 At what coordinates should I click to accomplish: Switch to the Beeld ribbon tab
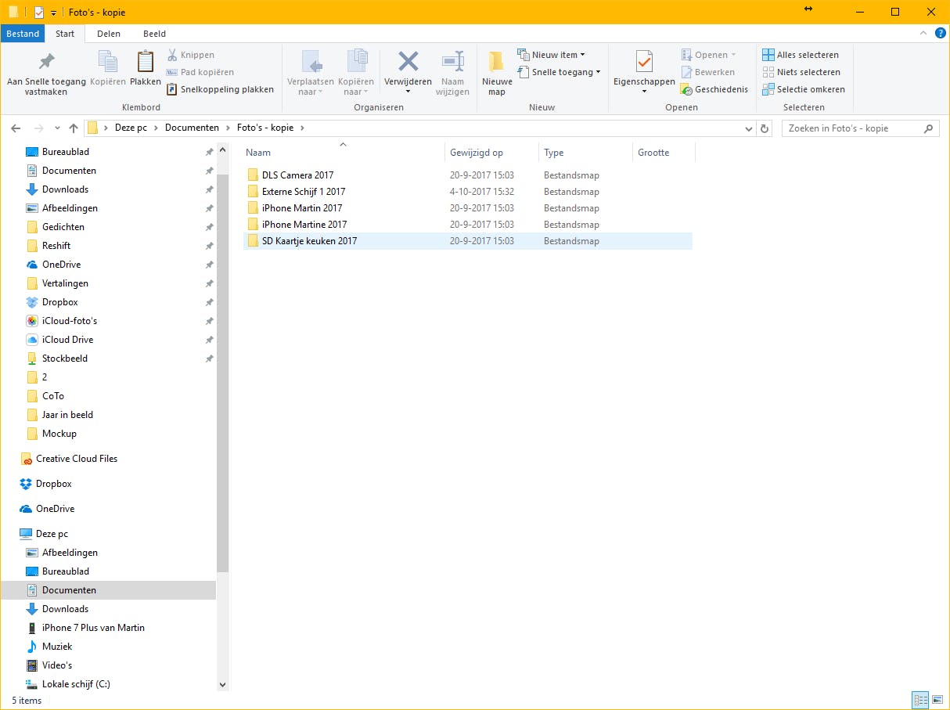coord(154,34)
